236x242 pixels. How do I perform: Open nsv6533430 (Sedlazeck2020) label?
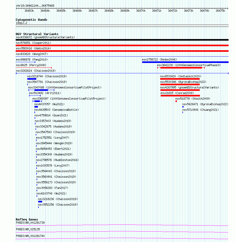[x=181, y=76]
